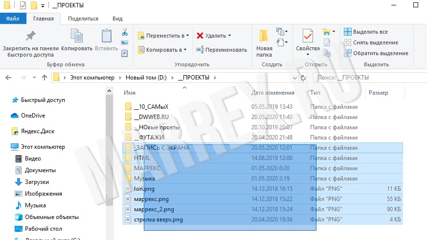Image resolution: width=427 pixels, height=240 pixels.
Task: Expand Удалить dropdown arrow
Action: point(229,36)
